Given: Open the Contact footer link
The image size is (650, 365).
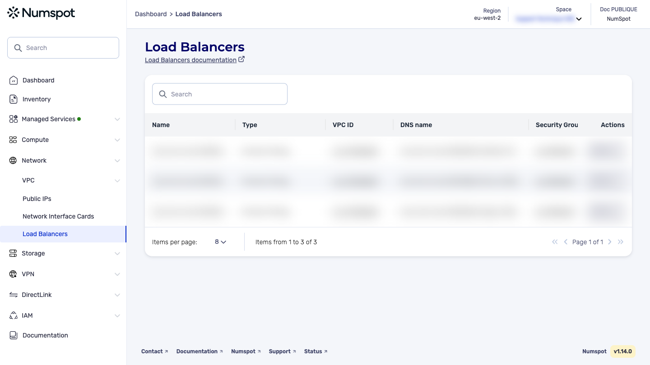Looking at the screenshot, I should coord(154,351).
